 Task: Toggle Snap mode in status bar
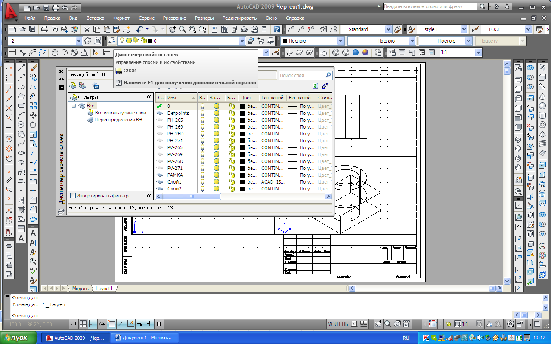click(x=74, y=324)
